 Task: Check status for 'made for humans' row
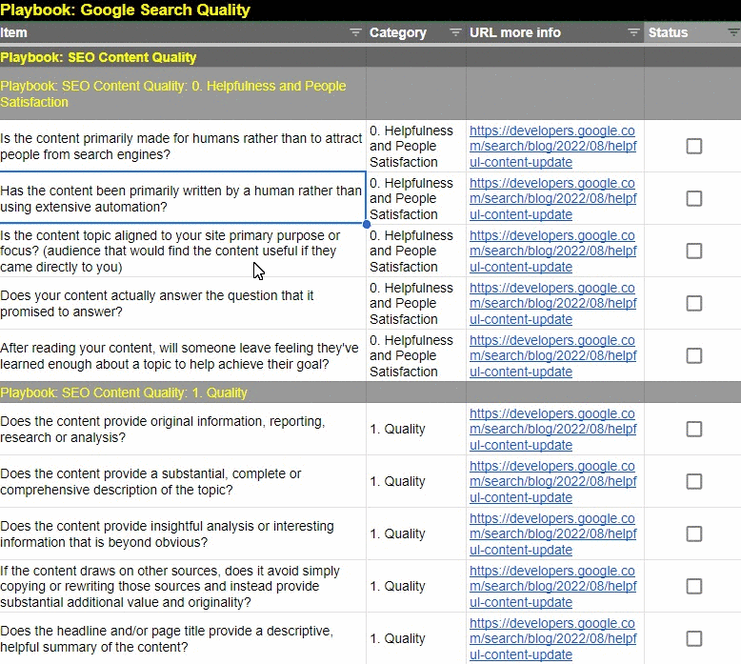tap(693, 146)
